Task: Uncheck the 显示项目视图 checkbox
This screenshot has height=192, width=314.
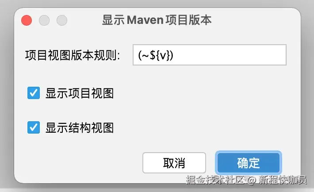Action: pos(34,93)
